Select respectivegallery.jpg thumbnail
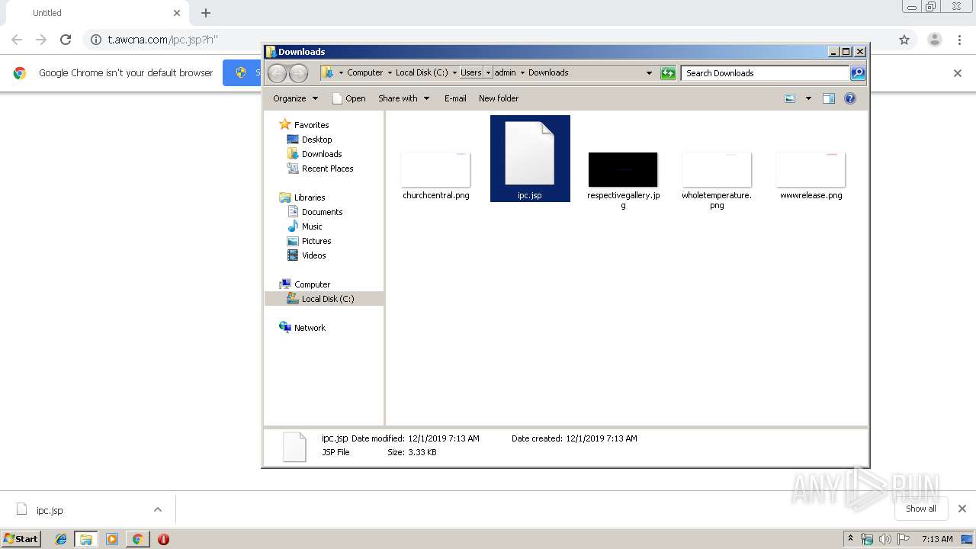Image resolution: width=976 pixels, height=549 pixels. point(623,169)
